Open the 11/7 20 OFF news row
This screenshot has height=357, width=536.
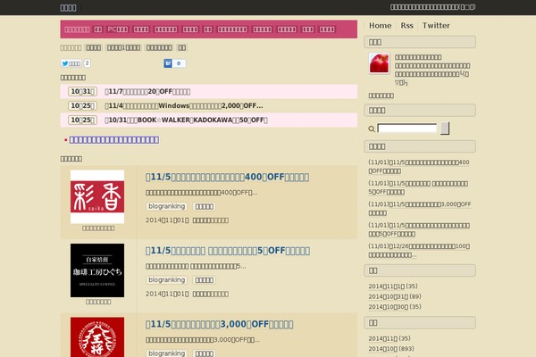[209, 92]
